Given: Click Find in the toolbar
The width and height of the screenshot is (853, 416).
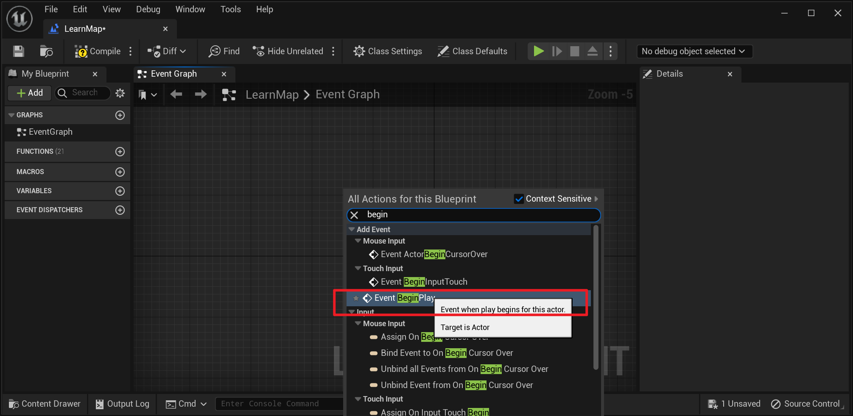Looking at the screenshot, I should [x=224, y=51].
